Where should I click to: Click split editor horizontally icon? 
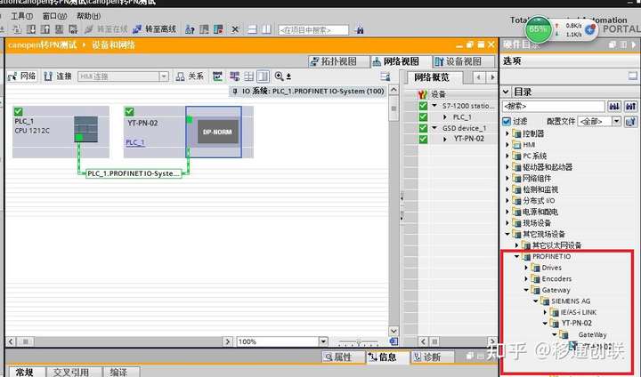coord(252,29)
